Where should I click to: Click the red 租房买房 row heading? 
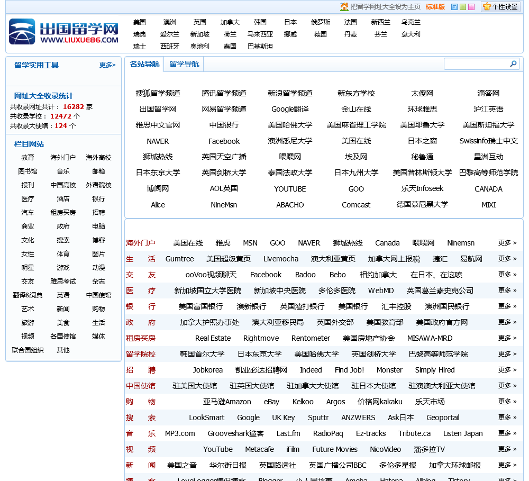click(140, 338)
